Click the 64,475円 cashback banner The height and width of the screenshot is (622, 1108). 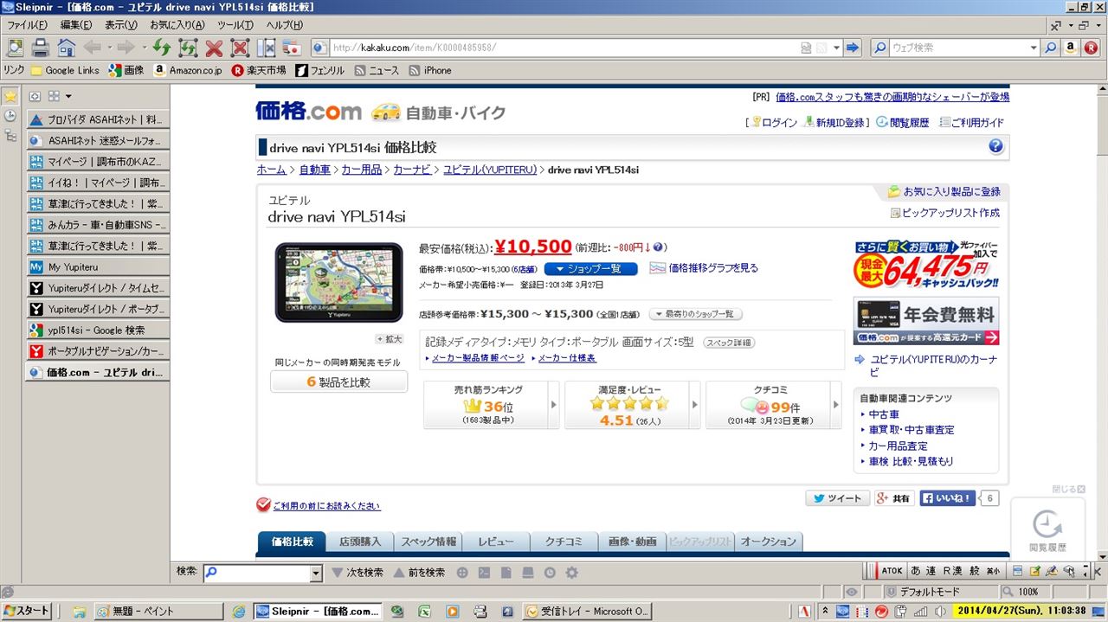[x=926, y=265]
